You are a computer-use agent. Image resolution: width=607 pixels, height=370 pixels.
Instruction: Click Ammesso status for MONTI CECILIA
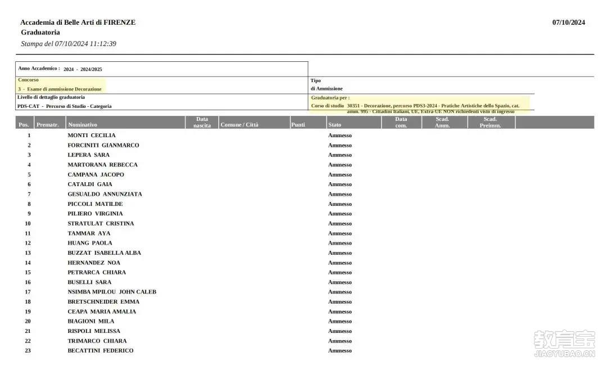[340, 135]
